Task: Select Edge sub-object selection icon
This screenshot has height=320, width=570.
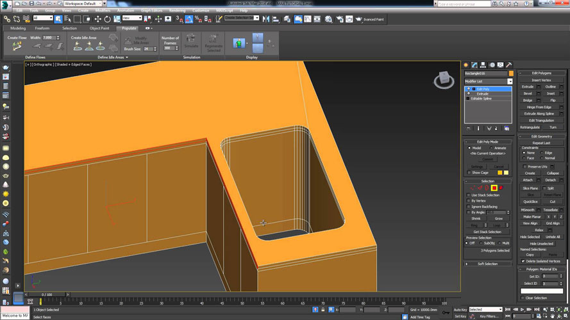Action: point(480,188)
